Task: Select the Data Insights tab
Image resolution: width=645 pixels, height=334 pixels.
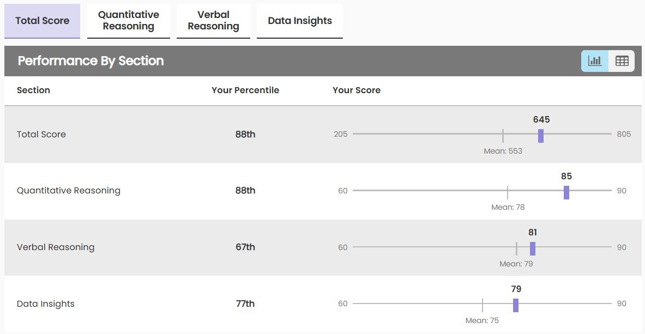Action: tap(299, 20)
